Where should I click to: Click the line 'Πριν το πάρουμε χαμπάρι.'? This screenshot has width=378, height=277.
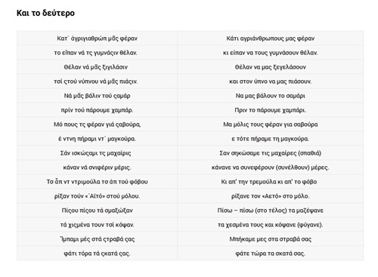271,110
